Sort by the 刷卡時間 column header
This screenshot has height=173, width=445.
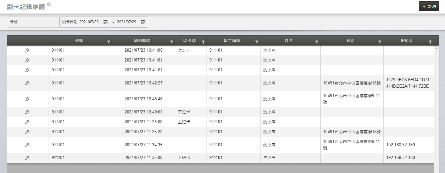pyautogui.click(x=142, y=41)
